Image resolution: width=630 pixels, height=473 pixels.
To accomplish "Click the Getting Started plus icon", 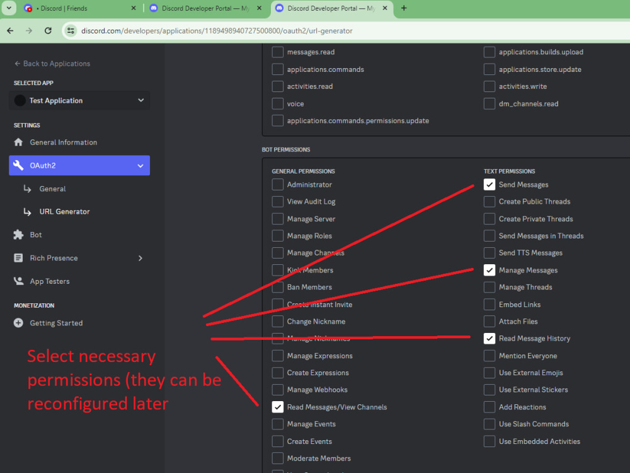I will (x=18, y=323).
